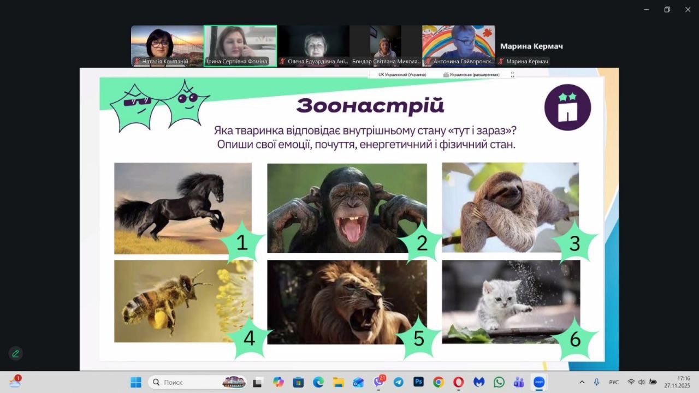699x393 pixels.
Task: Open File Explorer from the taskbar
Action: click(x=339, y=382)
